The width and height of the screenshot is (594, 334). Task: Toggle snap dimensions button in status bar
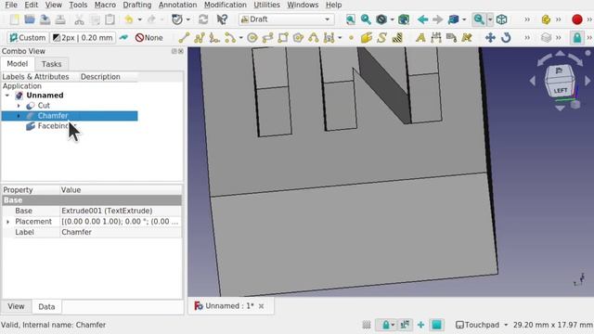click(405, 325)
